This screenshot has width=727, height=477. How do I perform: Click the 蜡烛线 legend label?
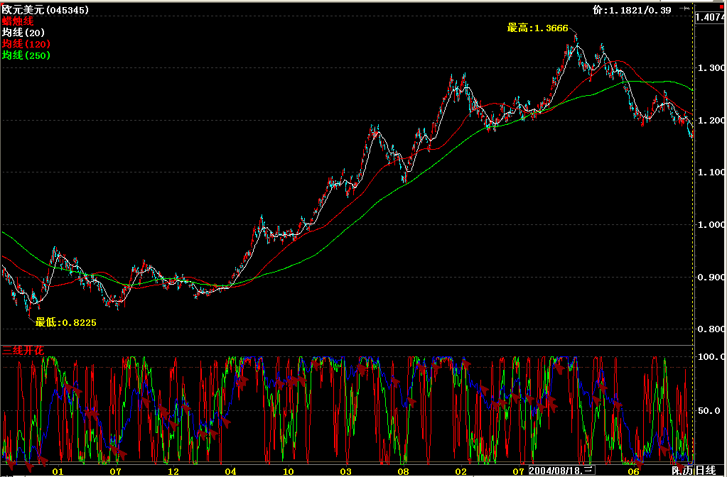pos(18,21)
